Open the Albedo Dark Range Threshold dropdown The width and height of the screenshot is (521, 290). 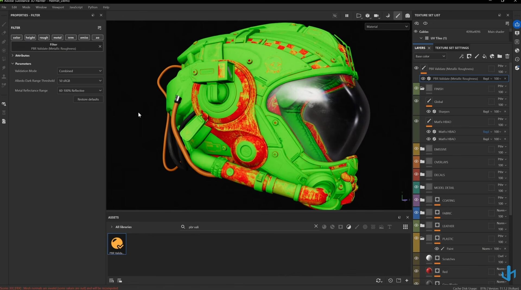point(80,81)
